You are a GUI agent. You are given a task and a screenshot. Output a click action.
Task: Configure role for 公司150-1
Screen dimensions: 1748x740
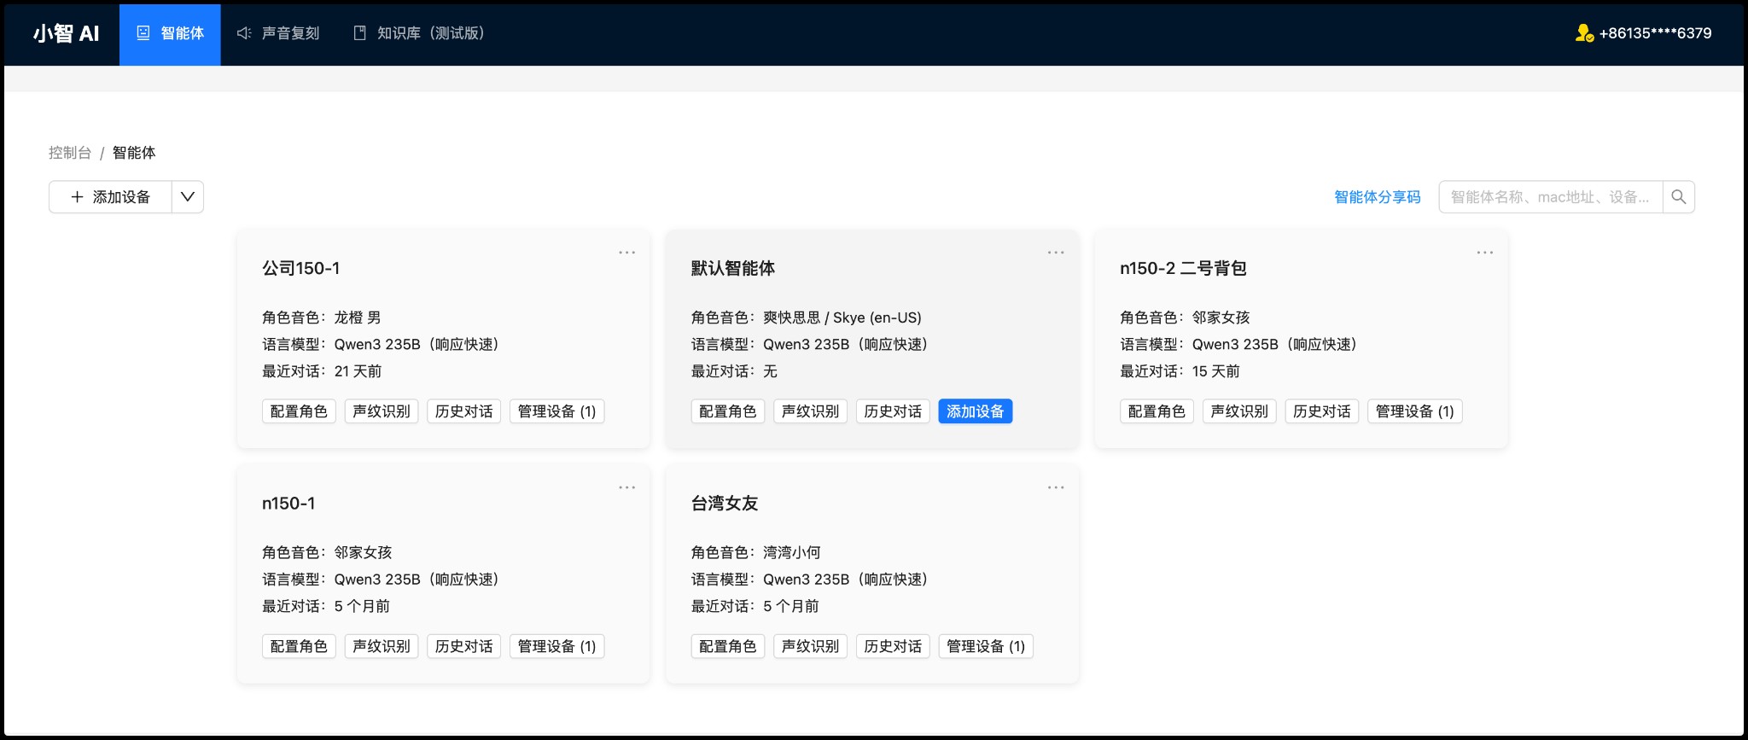click(299, 411)
